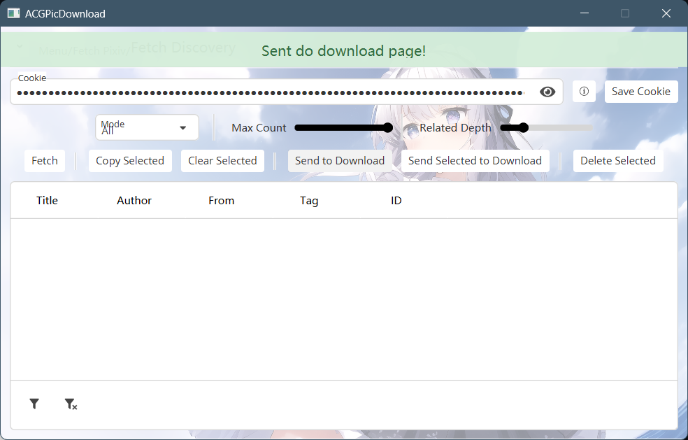The image size is (688, 440).
Task: Click Clear Selected button
Action: (222, 161)
